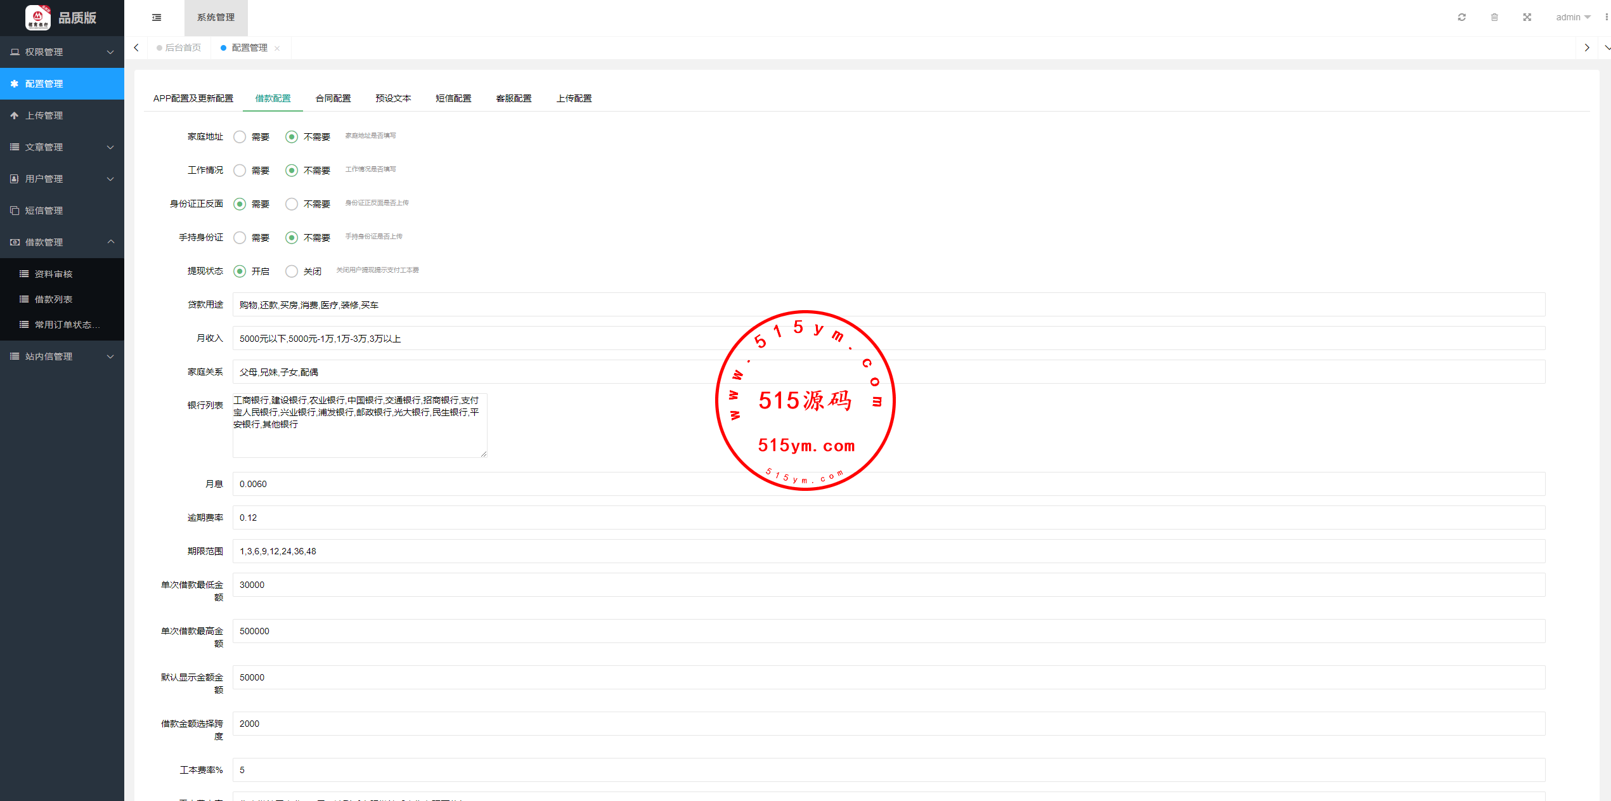1611x801 pixels.
Task: Close the 配置管理 page tab
Action: coord(277,48)
